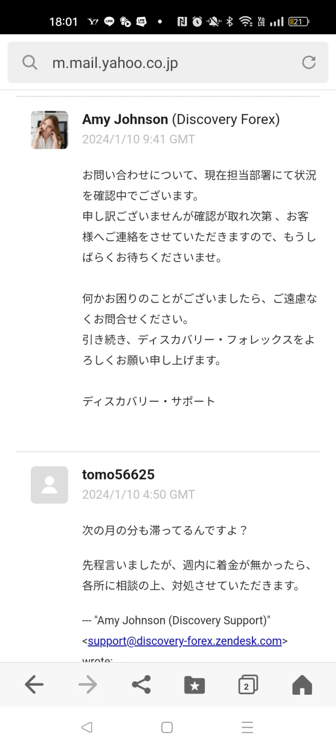This screenshot has height=748, width=336.
Task: Tap Amy Johnson's profile photo
Action: pos(49,130)
